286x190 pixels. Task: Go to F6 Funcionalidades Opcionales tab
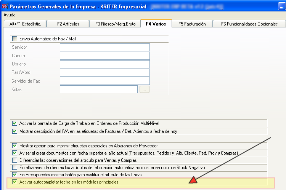click(249, 24)
